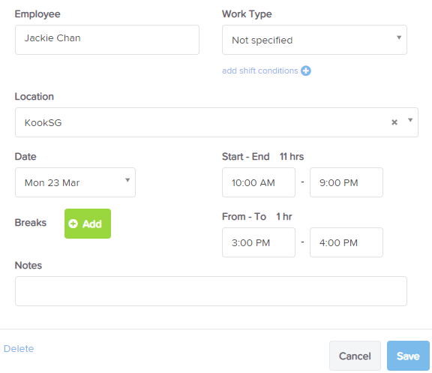
Task: Click the Employee field with Jackie Chan
Action: pyautogui.click(x=107, y=40)
